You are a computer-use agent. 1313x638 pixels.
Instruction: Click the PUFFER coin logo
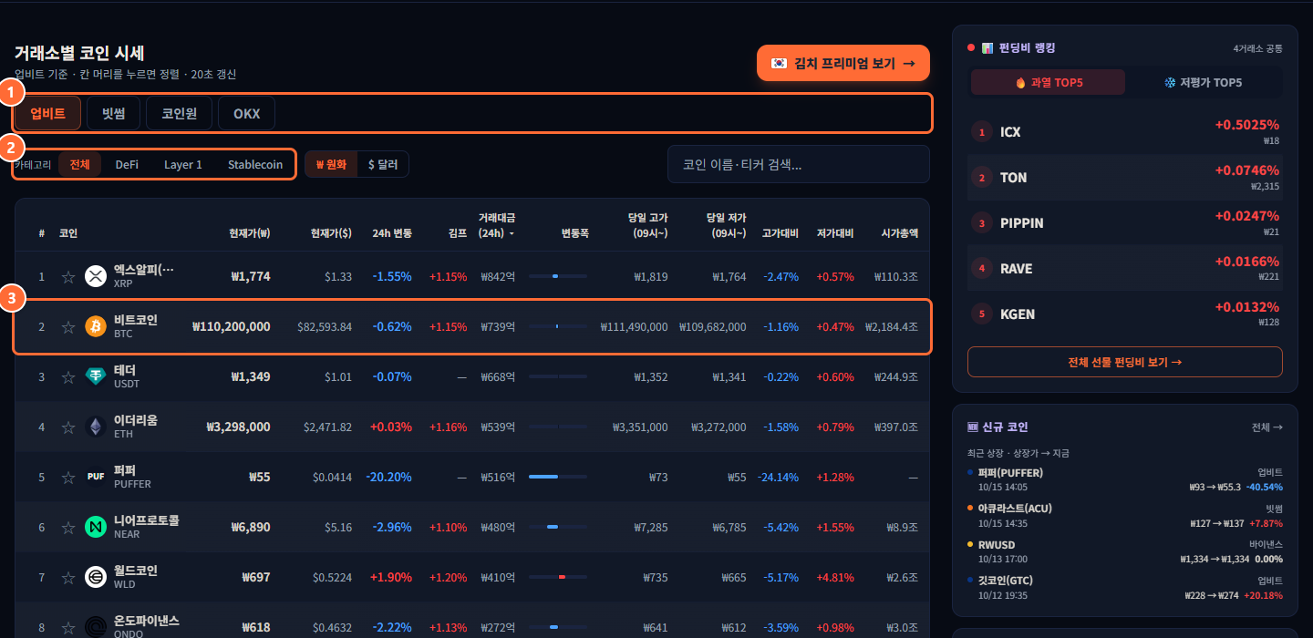pyautogui.click(x=96, y=477)
